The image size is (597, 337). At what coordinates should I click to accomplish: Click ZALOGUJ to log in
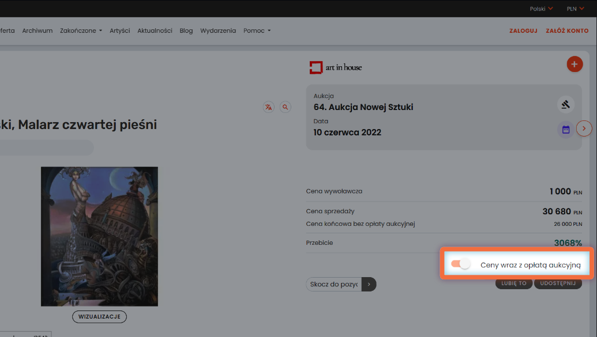[523, 31]
